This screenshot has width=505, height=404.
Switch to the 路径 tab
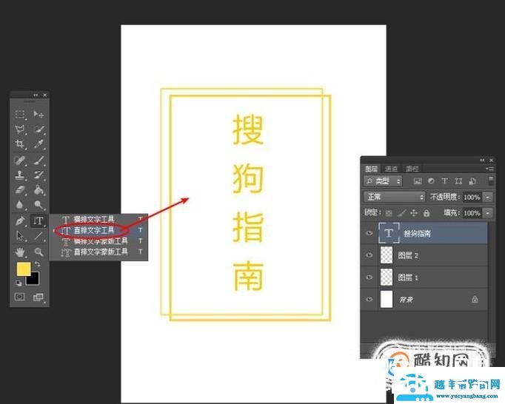click(412, 169)
